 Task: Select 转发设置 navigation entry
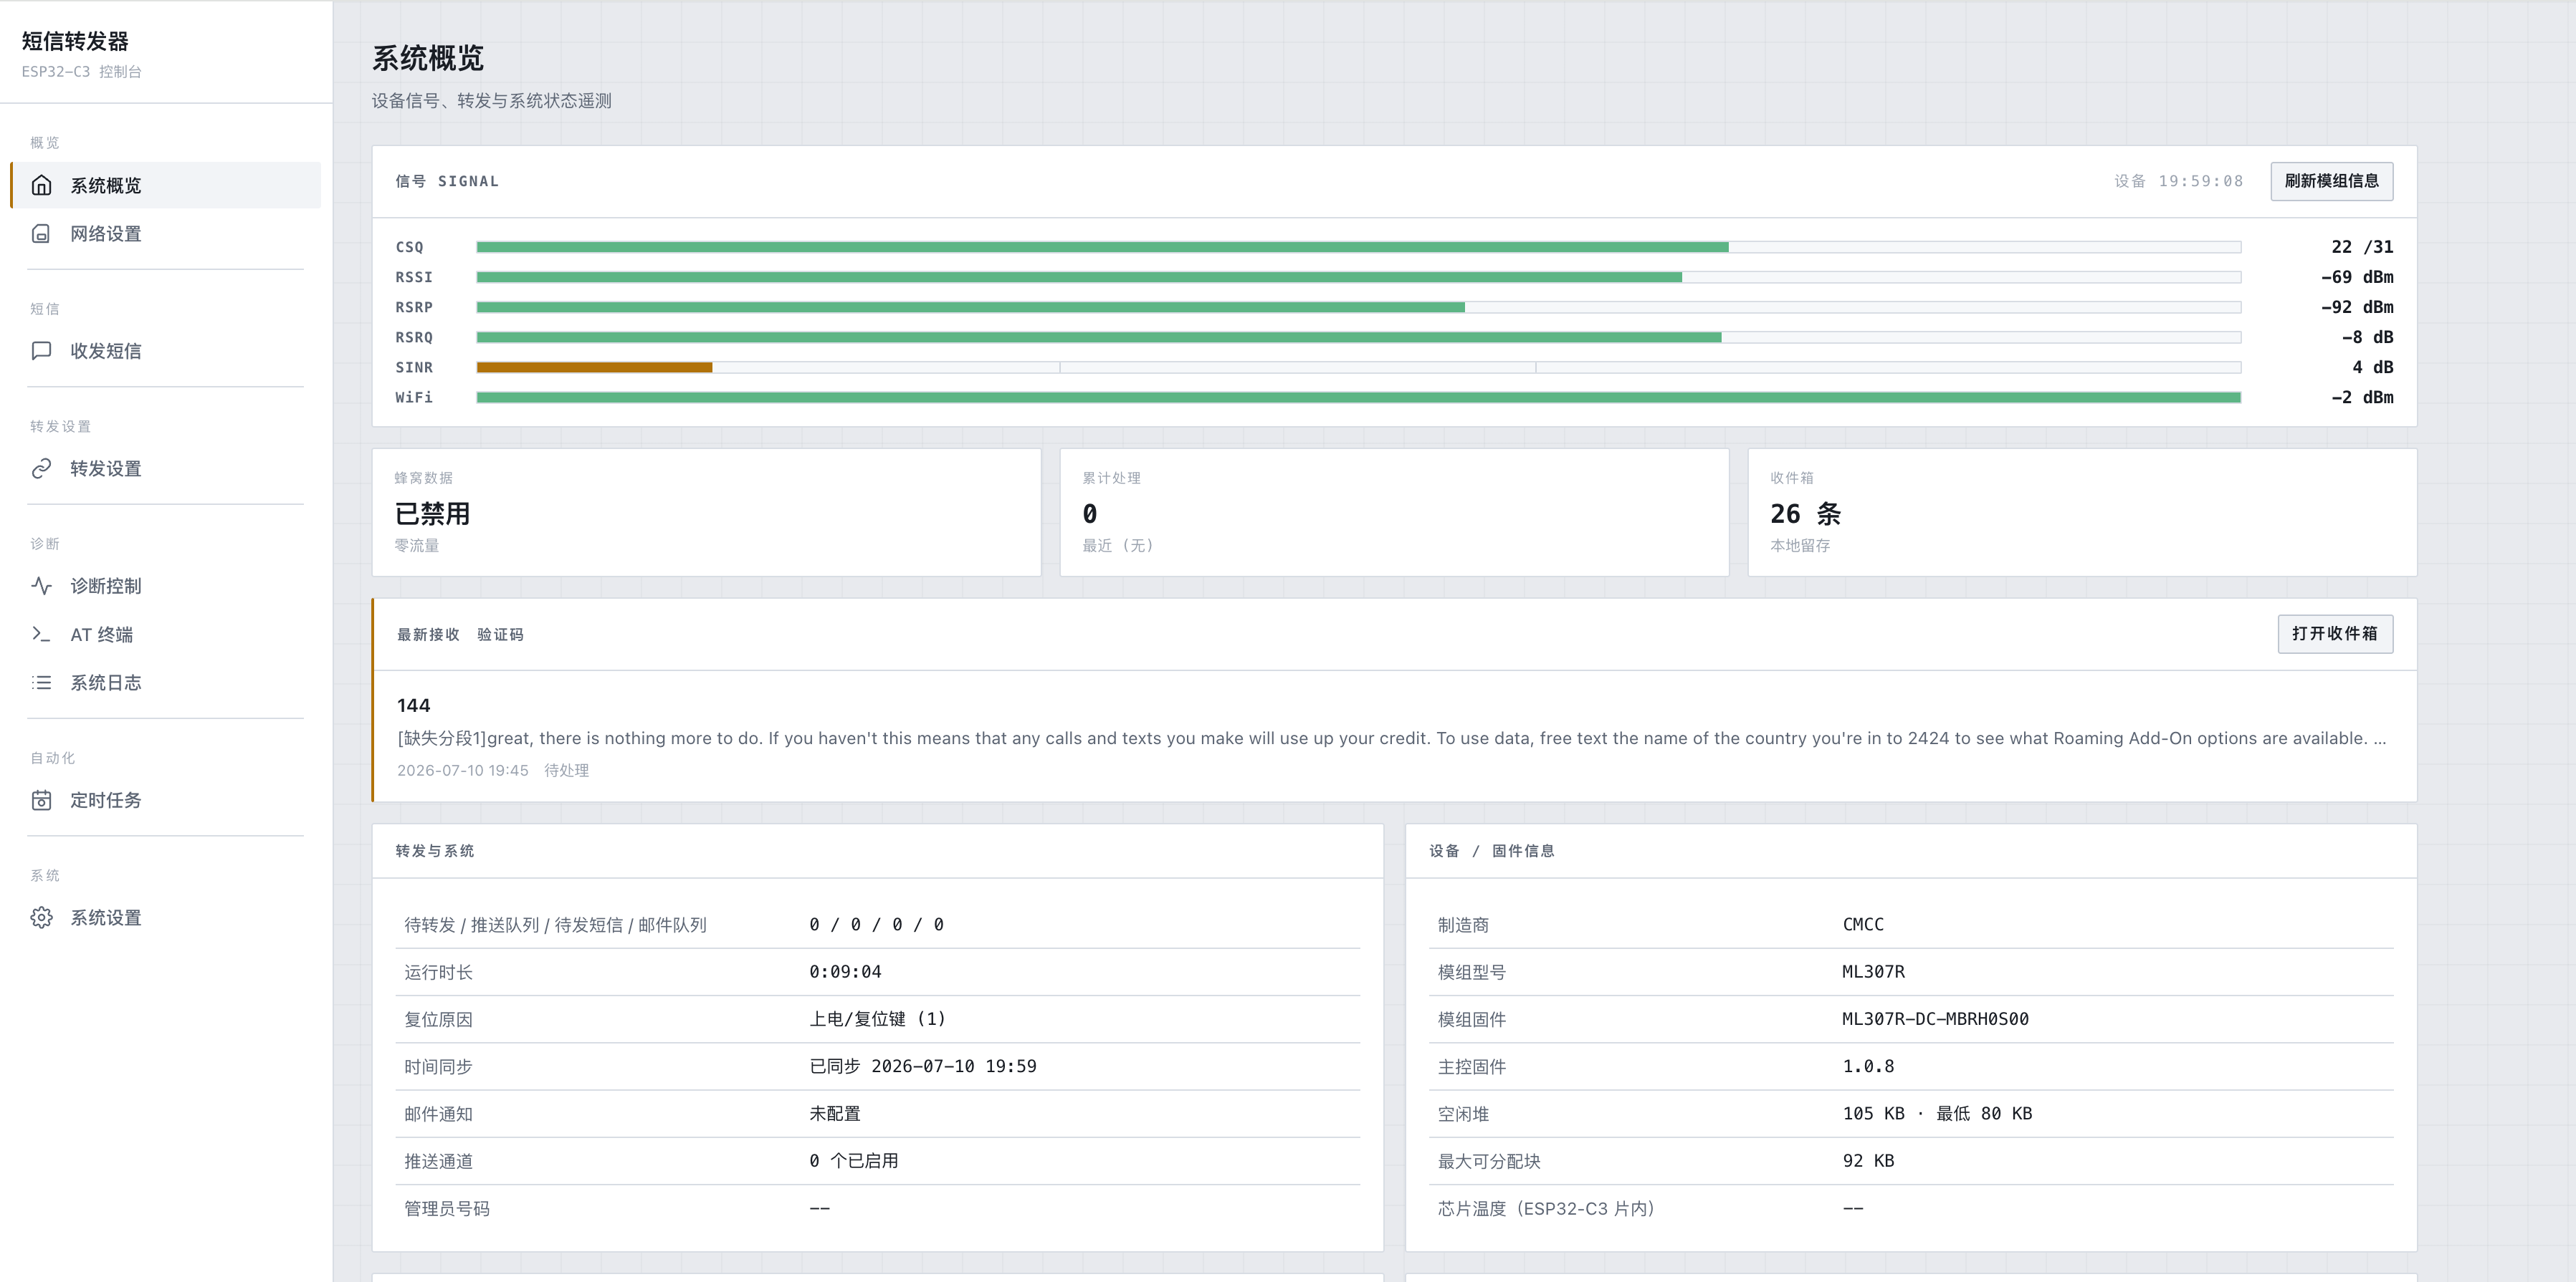166,468
